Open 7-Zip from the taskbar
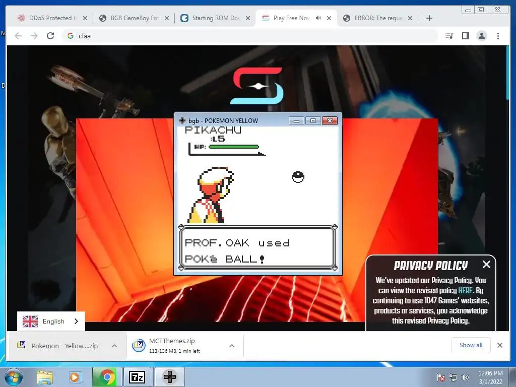Screen dimensions: 516x387 click(x=137, y=377)
